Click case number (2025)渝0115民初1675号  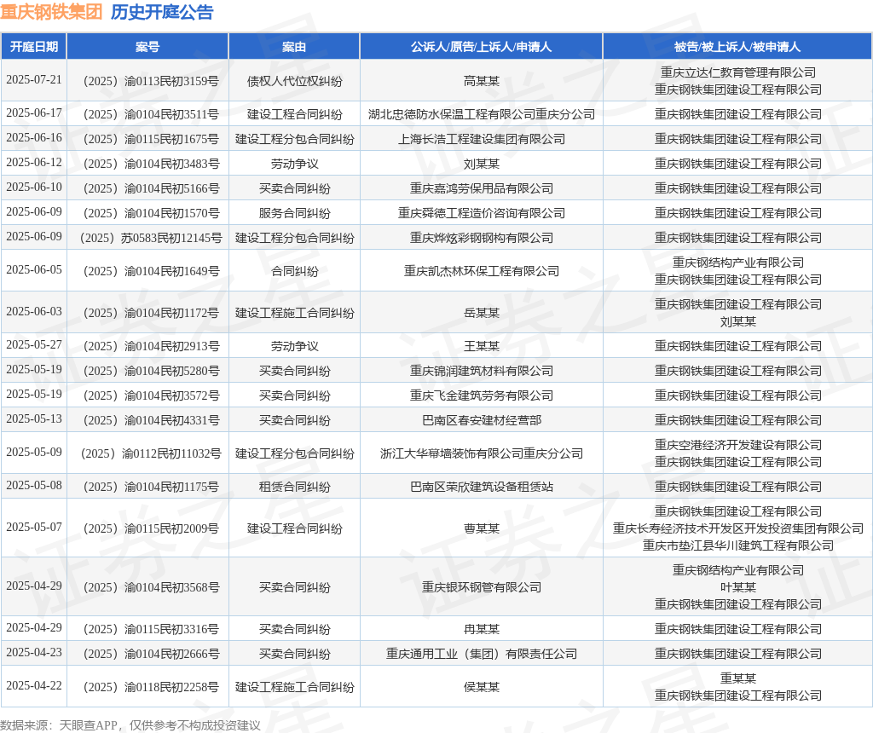click(x=150, y=139)
